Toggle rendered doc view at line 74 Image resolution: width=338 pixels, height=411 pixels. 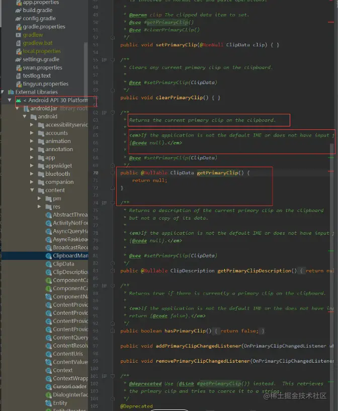click(x=104, y=203)
